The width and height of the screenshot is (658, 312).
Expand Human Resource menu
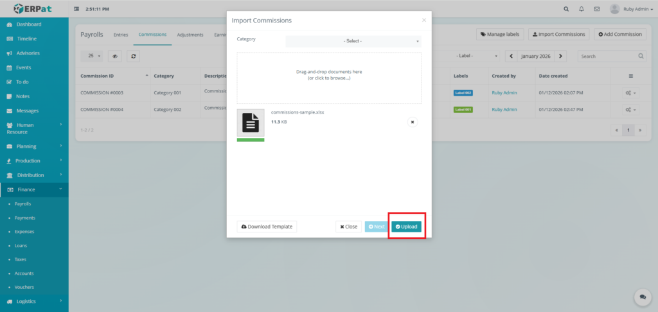click(34, 128)
